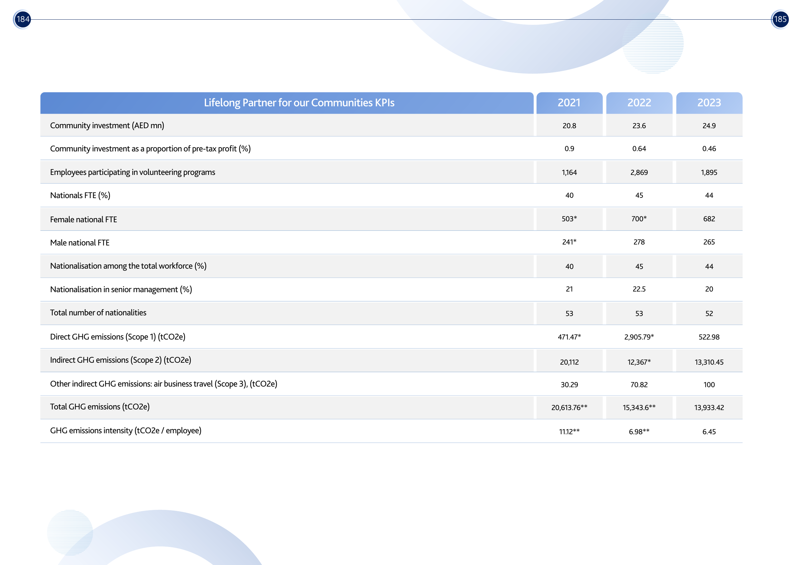Click the 522.98 value cell
The height and width of the screenshot is (565, 800).
709,337
